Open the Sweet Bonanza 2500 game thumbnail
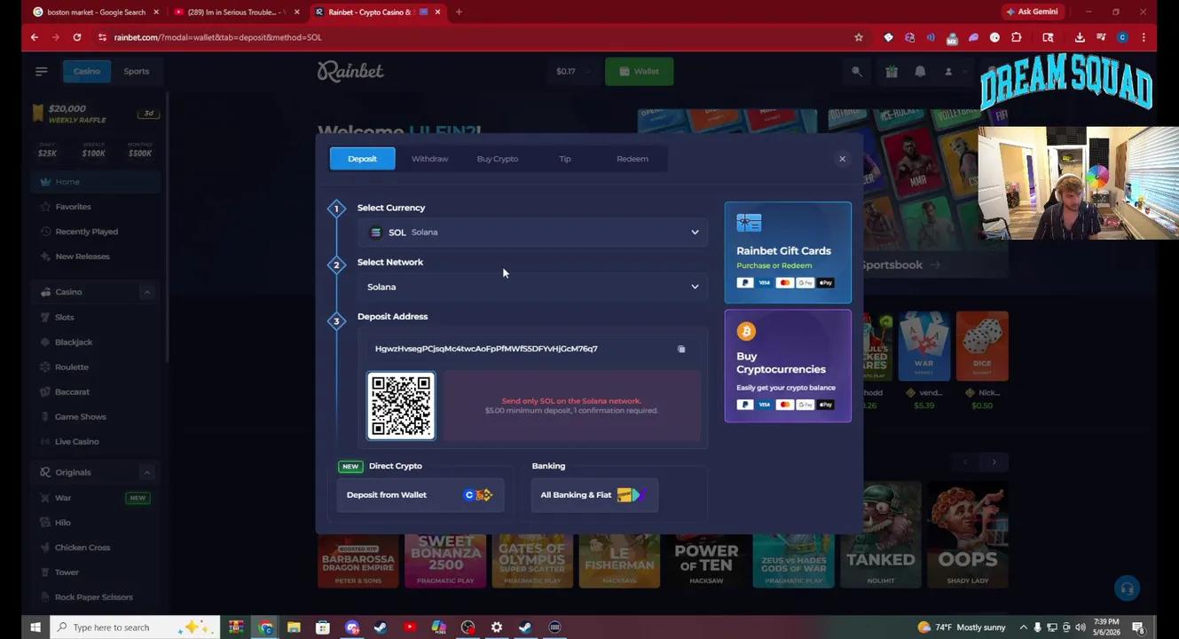This screenshot has height=639, width=1179. coord(445,561)
